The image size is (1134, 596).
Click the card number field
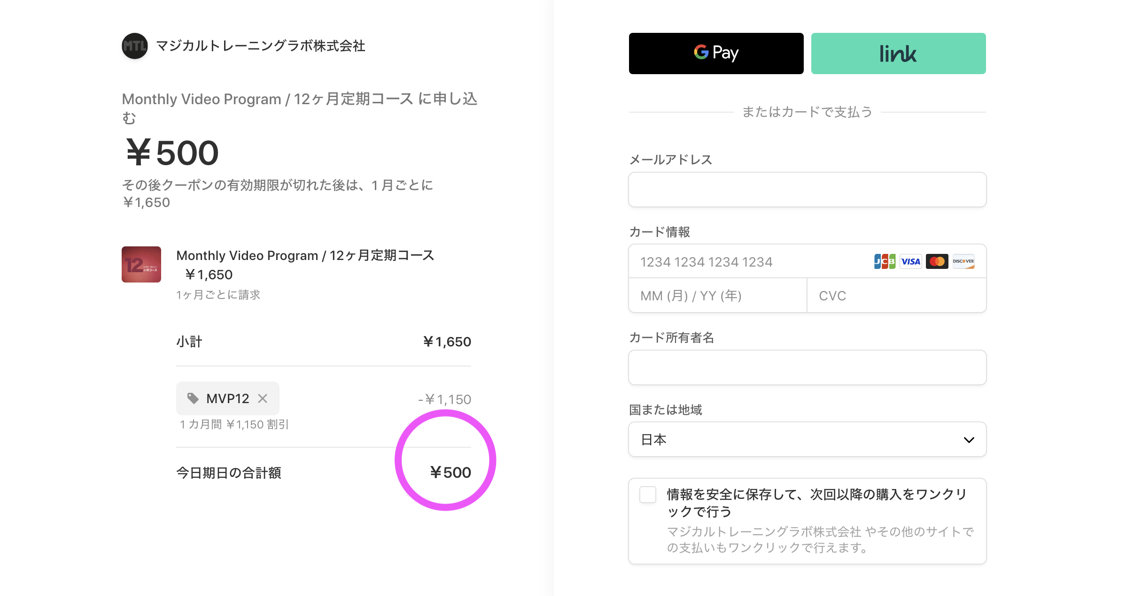752,262
